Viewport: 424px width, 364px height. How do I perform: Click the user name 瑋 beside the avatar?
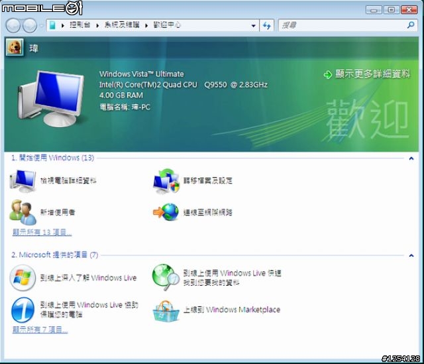click(x=34, y=48)
